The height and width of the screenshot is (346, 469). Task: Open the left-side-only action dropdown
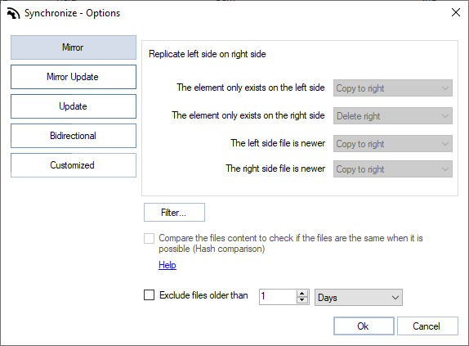click(393, 88)
